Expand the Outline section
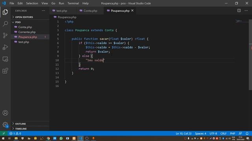Viewport: 252px width, 141px height. tap(30, 124)
